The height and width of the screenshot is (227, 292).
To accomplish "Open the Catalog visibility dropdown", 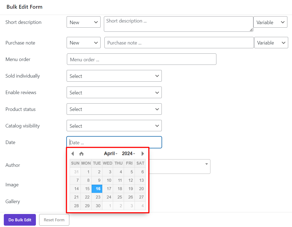I will click(x=114, y=126).
